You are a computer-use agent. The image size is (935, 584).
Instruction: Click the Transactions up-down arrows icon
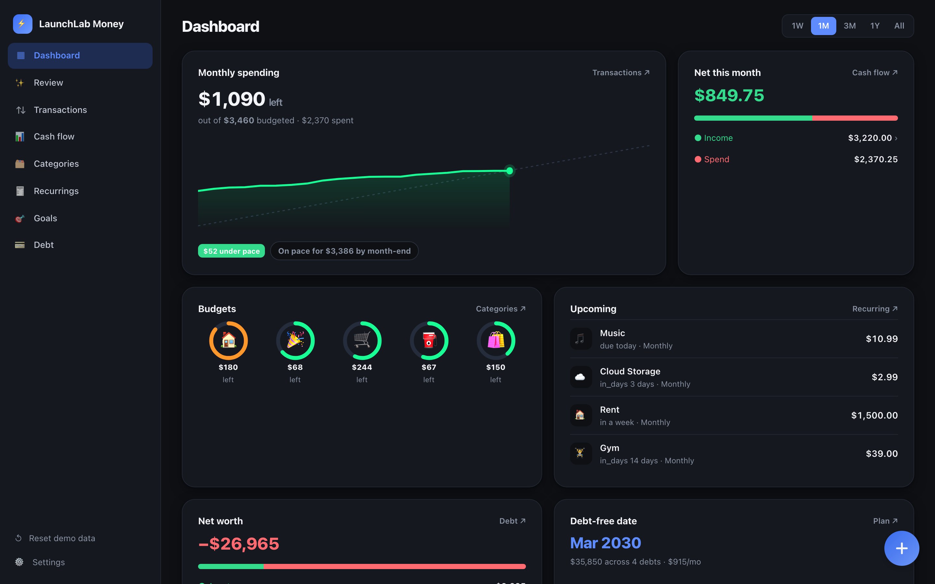point(21,110)
